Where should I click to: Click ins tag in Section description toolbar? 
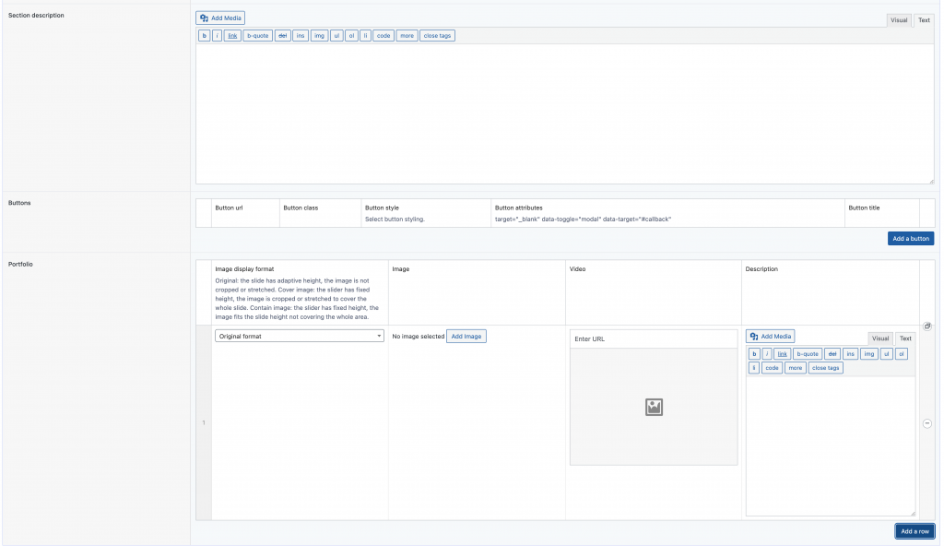300,36
